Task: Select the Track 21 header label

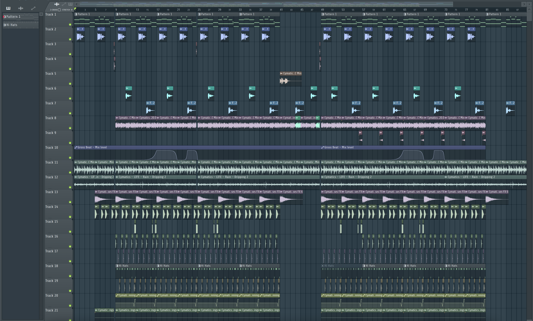Action: (51, 310)
